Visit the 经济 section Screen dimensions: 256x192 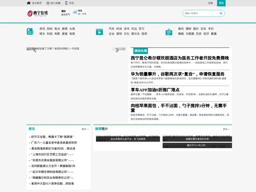pos(206,34)
